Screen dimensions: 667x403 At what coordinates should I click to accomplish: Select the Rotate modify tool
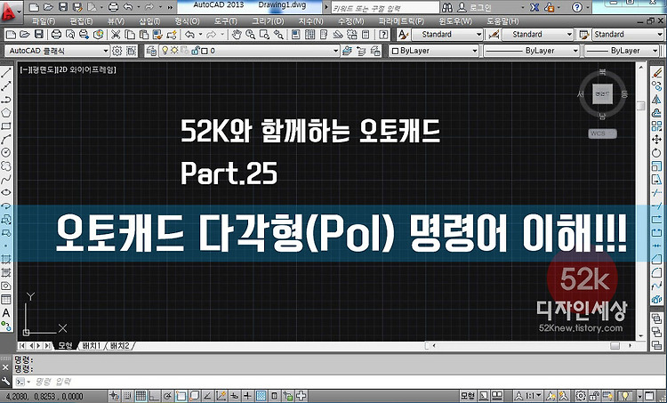point(657,152)
